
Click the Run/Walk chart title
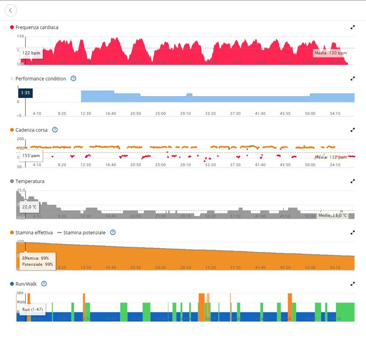point(27,284)
